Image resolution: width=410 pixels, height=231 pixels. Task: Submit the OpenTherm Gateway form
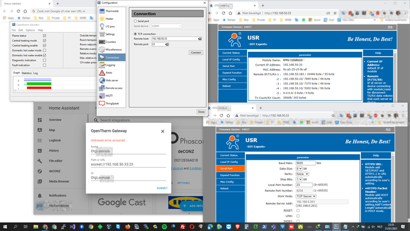click(x=162, y=188)
